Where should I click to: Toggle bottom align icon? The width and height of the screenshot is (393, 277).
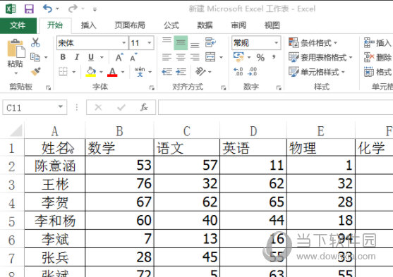(195, 45)
